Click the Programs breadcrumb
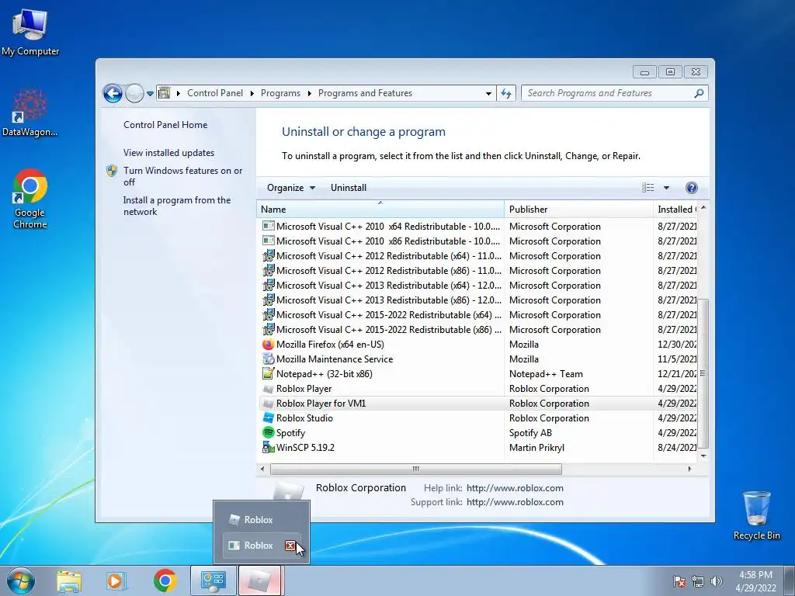Viewport: 795px width, 596px height. click(280, 93)
